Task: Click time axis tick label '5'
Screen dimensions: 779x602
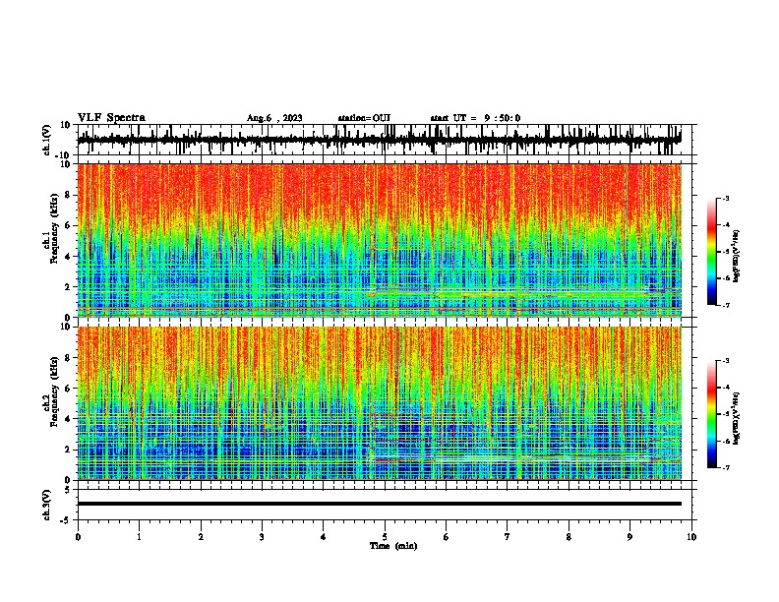Action: [x=385, y=537]
